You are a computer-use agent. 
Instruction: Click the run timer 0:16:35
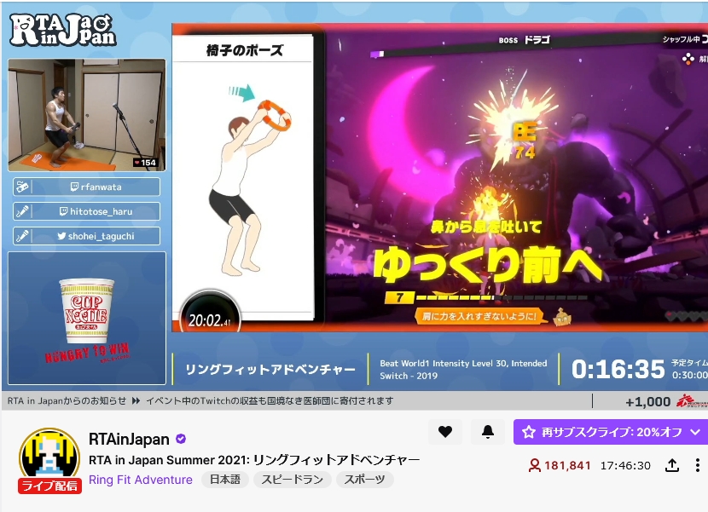(618, 370)
